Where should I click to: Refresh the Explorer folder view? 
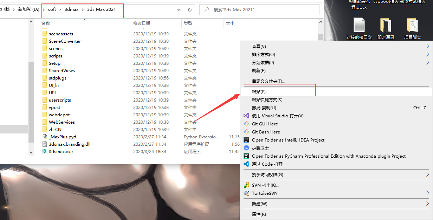click(190, 10)
